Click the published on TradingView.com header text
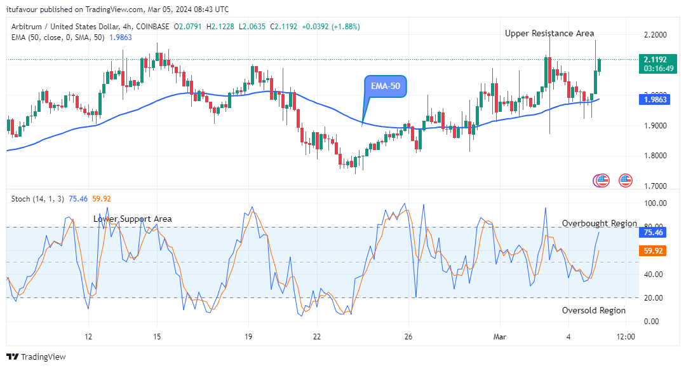The height and width of the screenshot is (368, 686). coord(118,9)
